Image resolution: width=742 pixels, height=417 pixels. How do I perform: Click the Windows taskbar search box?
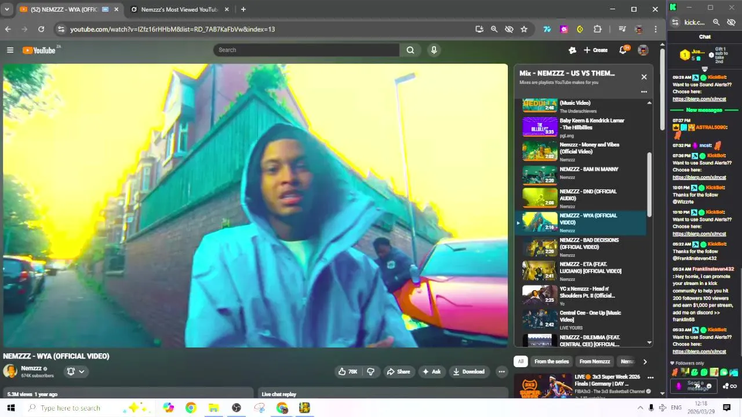point(90,408)
